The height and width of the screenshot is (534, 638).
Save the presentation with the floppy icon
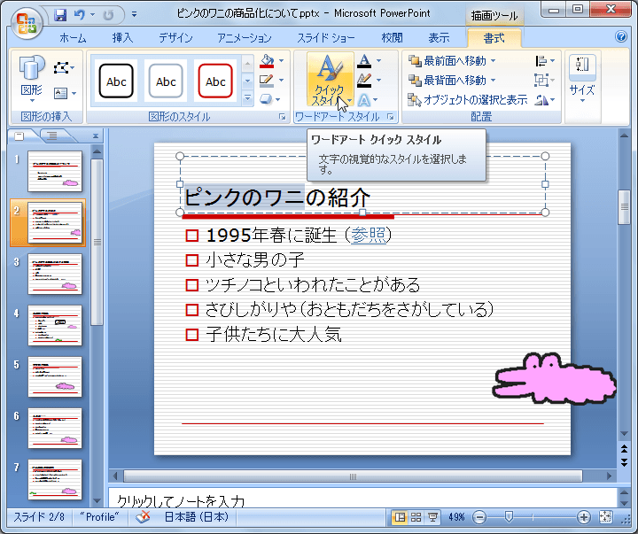click(60, 15)
